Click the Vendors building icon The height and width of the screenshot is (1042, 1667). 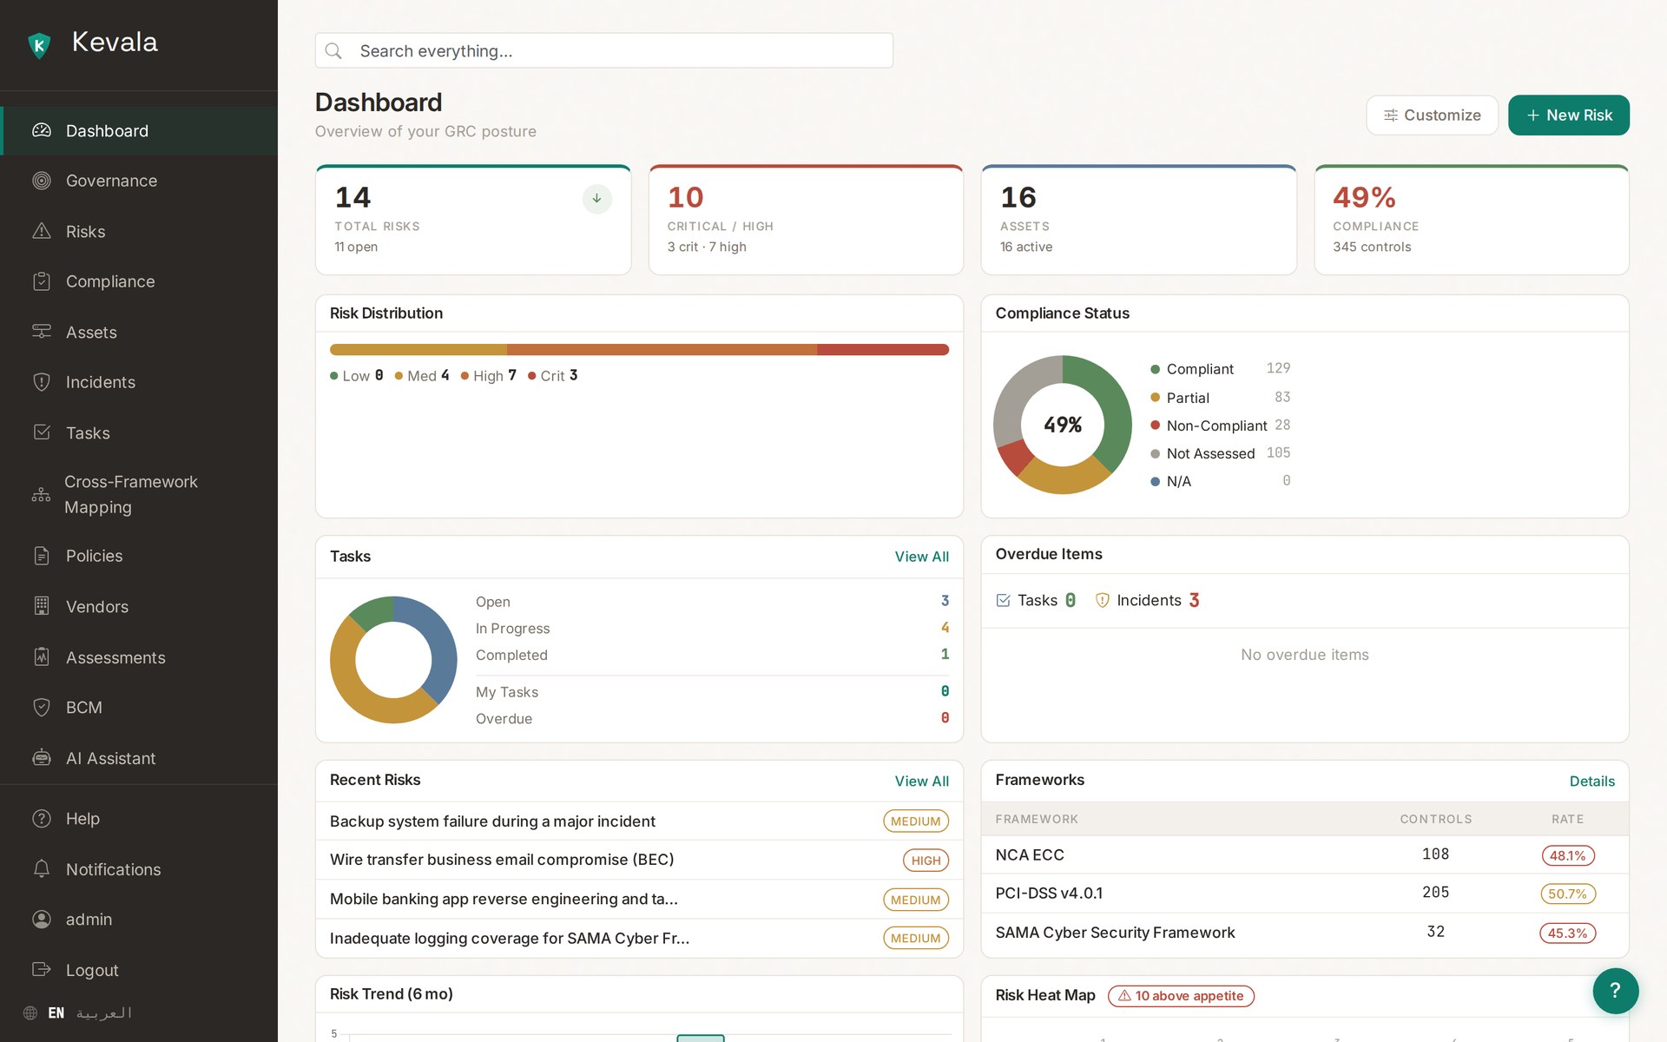(42, 606)
